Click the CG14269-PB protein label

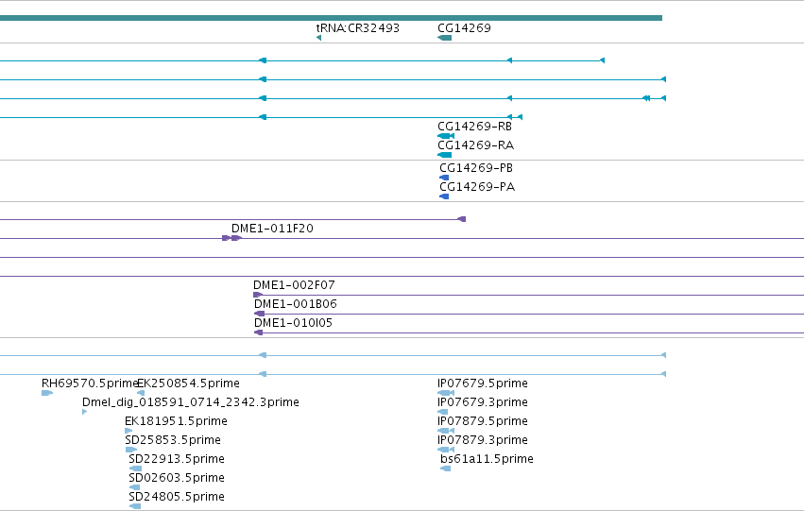pyautogui.click(x=476, y=168)
